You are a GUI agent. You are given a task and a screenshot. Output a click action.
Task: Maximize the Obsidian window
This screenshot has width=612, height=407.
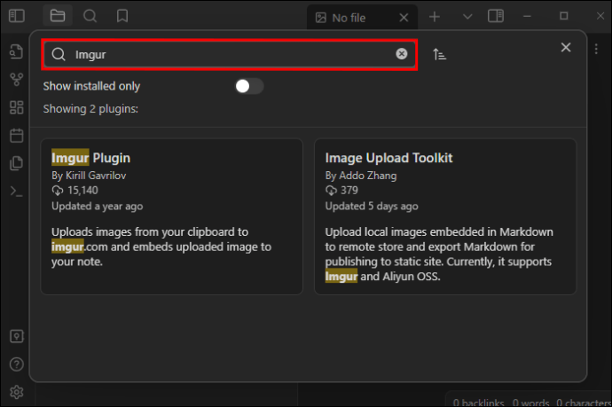563,16
